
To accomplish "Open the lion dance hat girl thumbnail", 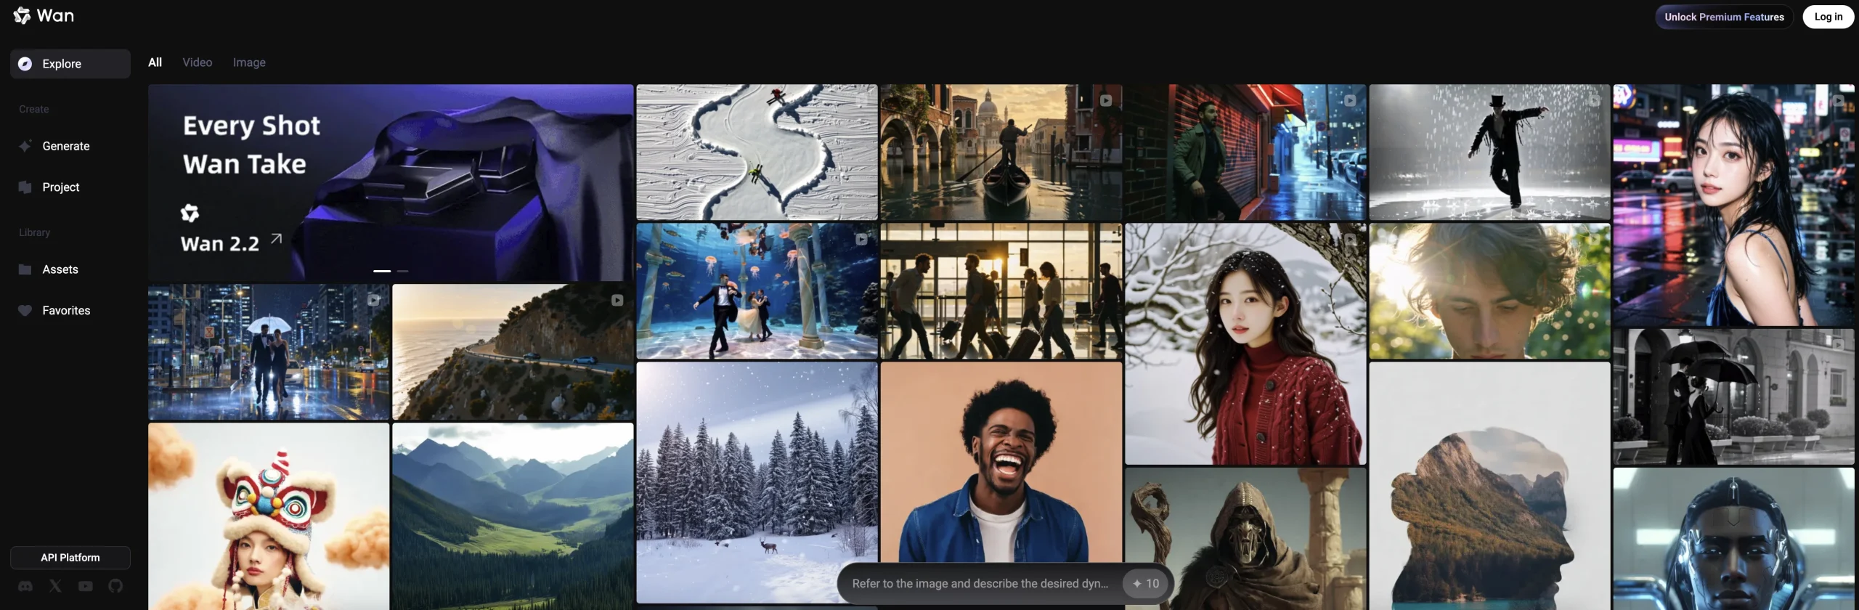I will click(x=269, y=516).
